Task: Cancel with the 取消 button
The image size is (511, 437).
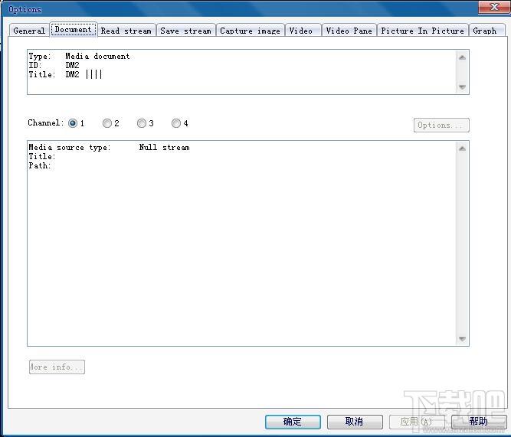Action: pyautogui.click(x=355, y=422)
